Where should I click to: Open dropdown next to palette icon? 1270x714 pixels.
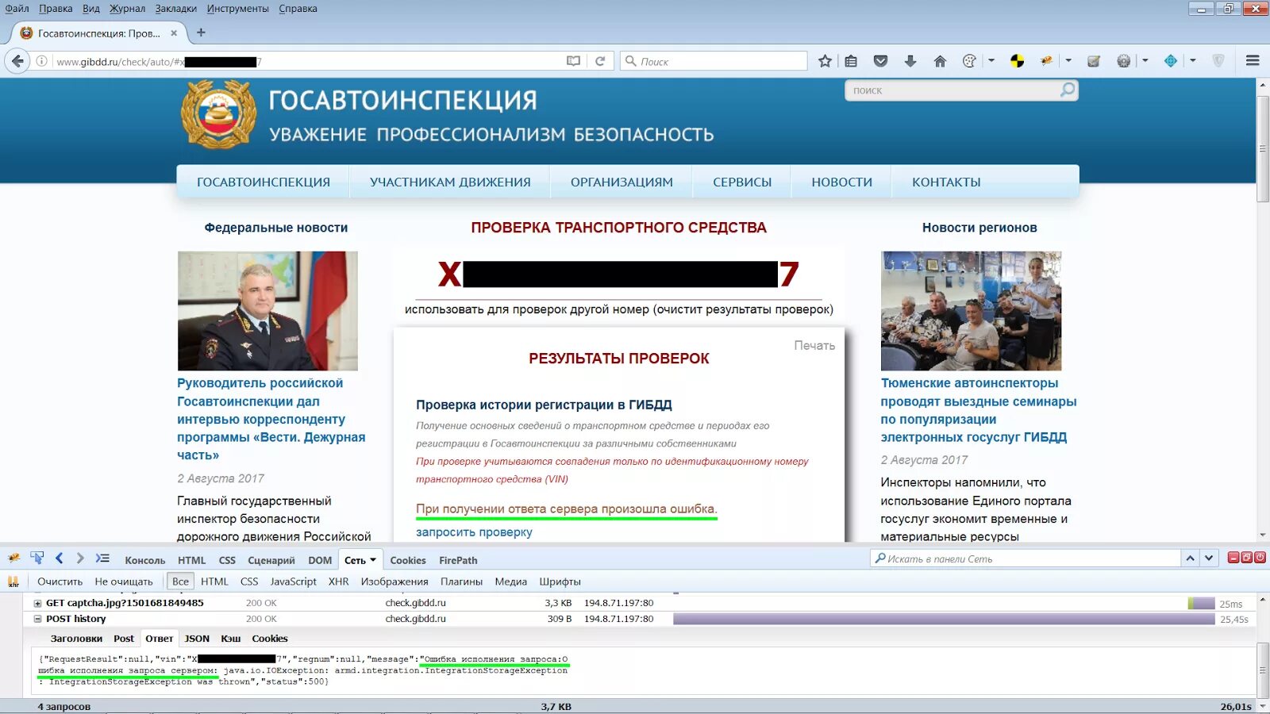click(x=991, y=61)
